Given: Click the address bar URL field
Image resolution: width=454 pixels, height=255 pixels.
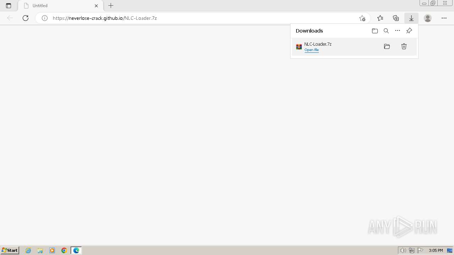Looking at the screenshot, I should coord(202,18).
